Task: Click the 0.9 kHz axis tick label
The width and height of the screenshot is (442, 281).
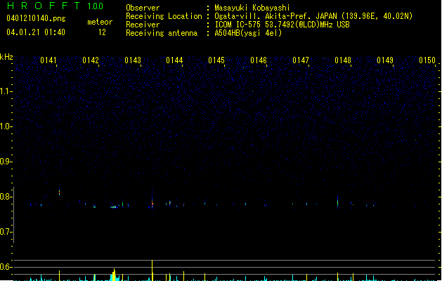Action: [x=6, y=162]
